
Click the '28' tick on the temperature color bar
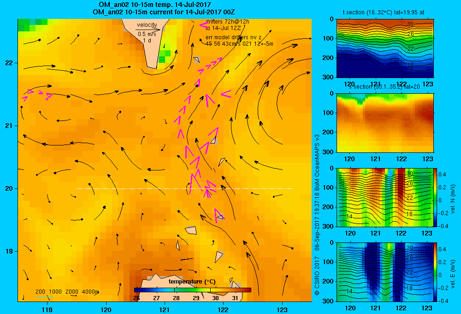click(x=176, y=298)
